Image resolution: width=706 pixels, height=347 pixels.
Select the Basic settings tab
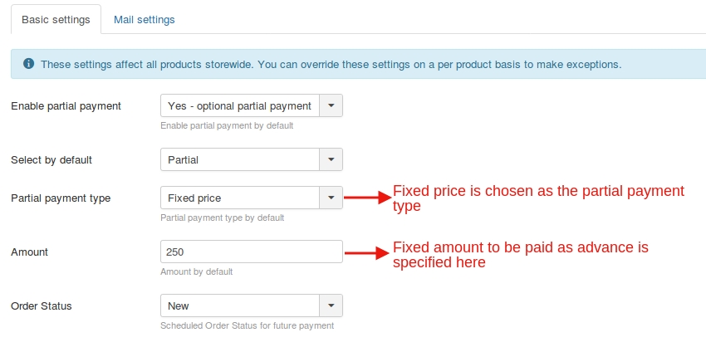pos(55,19)
